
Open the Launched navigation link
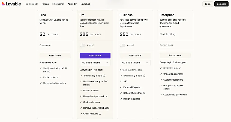pyautogui.click(x=85, y=4)
